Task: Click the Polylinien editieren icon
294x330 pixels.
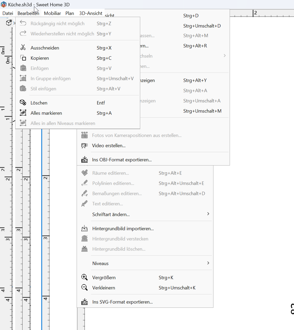Action: point(84,183)
